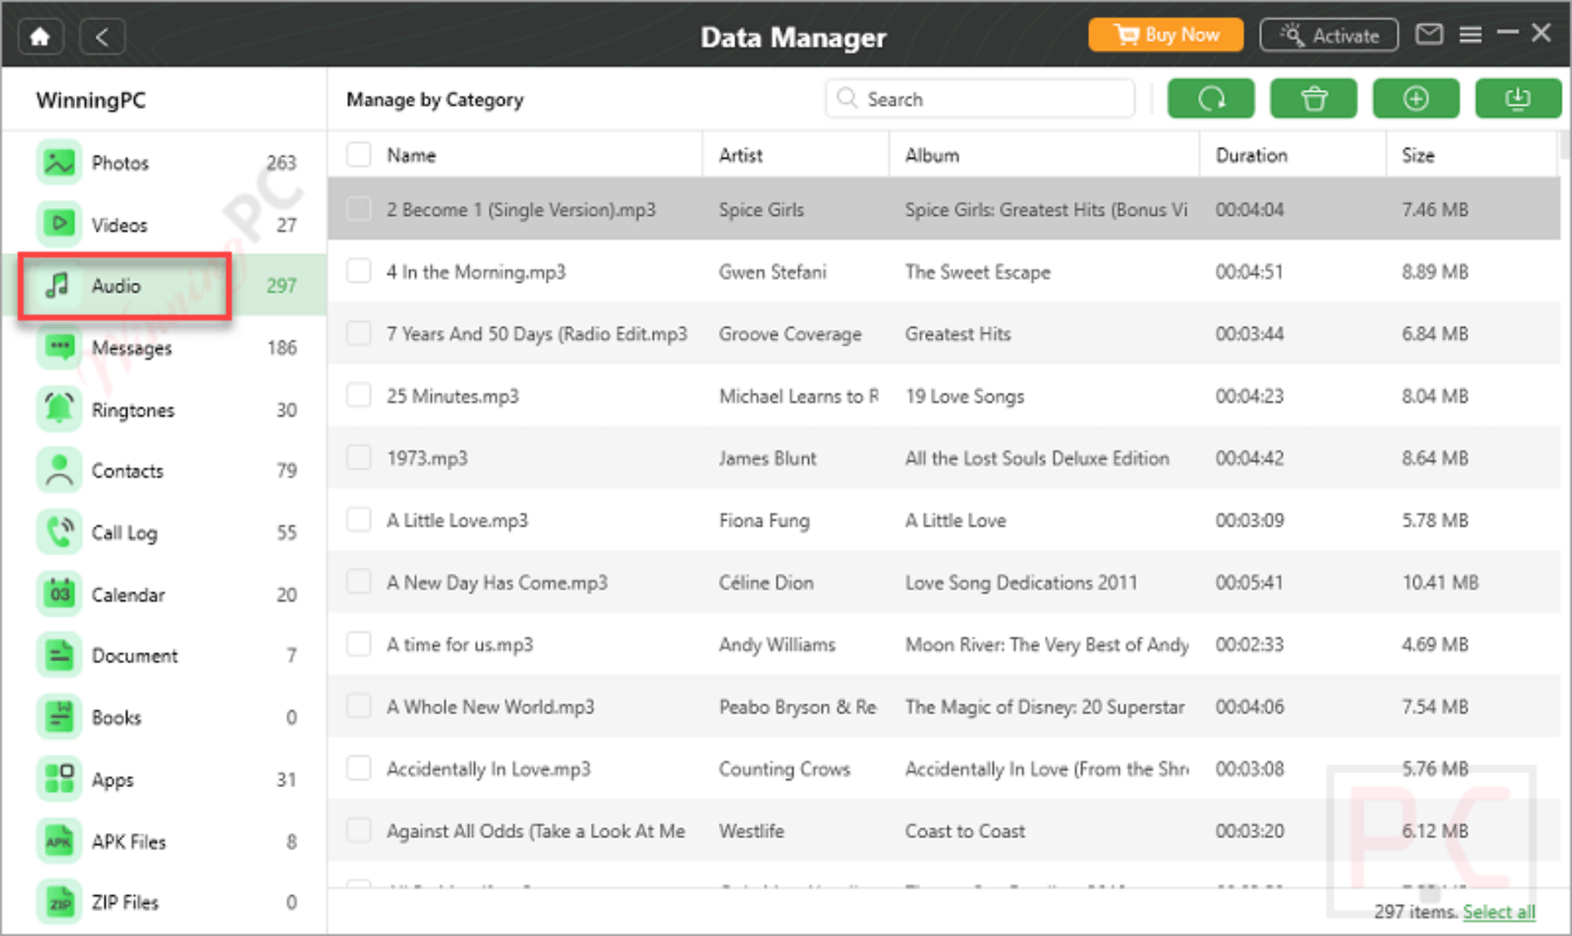Screen dimensions: 1572x936
Task: Click the Back arrow button
Action: pos(102,36)
